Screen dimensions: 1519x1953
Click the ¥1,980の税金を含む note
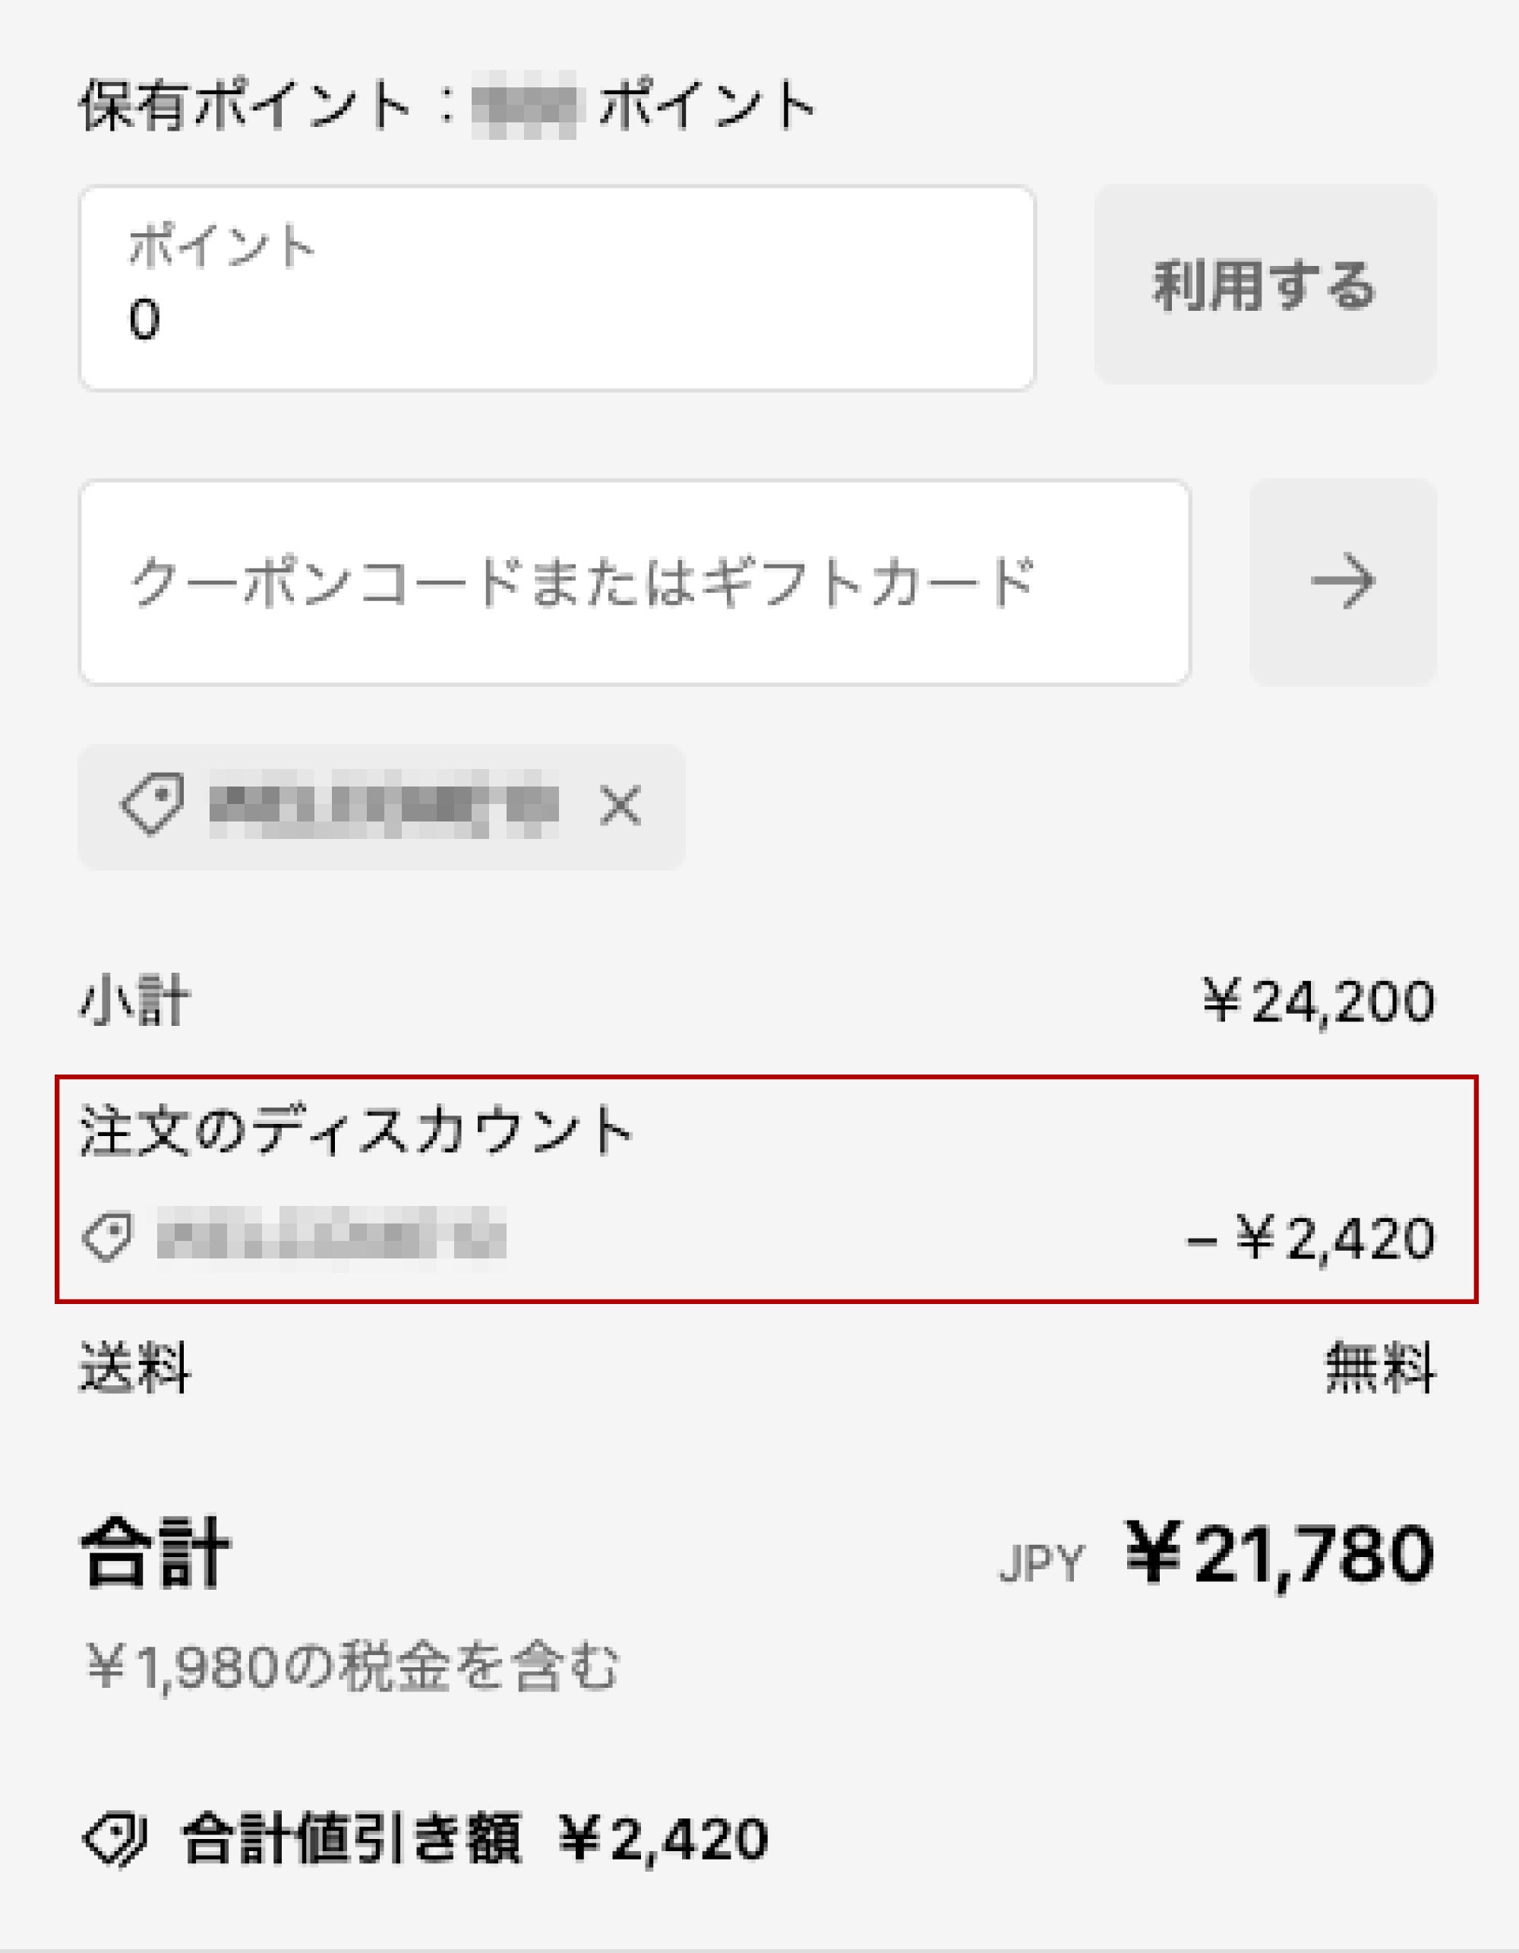[352, 1668]
